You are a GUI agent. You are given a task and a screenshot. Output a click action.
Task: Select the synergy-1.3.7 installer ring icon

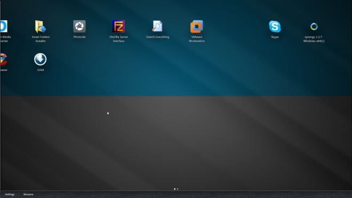coord(314,27)
